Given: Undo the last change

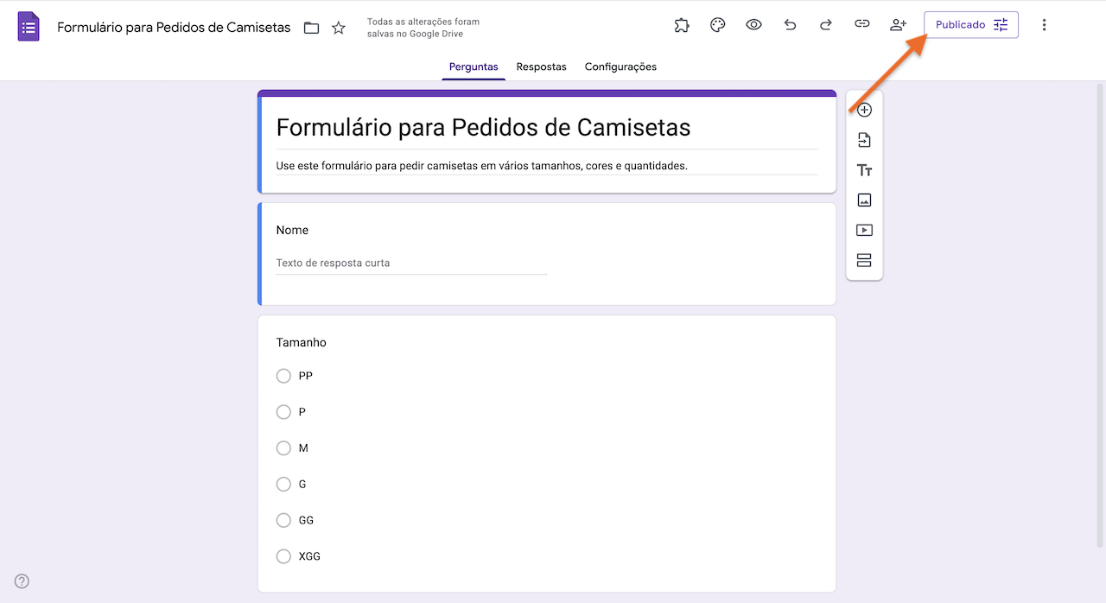Looking at the screenshot, I should [x=790, y=24].
